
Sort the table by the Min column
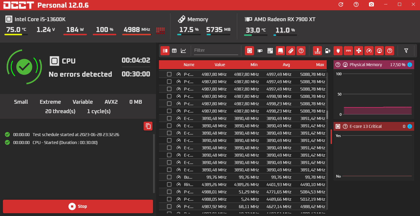click(254, 65)
